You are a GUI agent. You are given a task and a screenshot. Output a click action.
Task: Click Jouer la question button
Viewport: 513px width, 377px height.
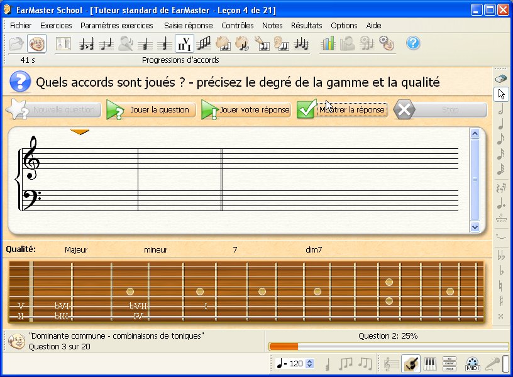pyautogui.click(x=151, y=110)
